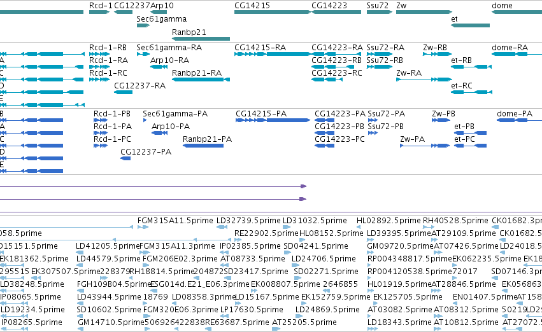Click the RE22902.5prime EST label
Screen dimensions: 542x332
[266, 233]
